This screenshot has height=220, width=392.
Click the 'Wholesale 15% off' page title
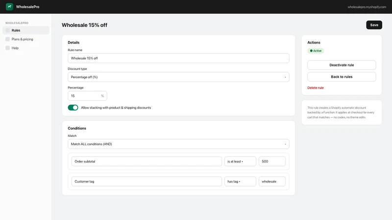pos(84,25)
